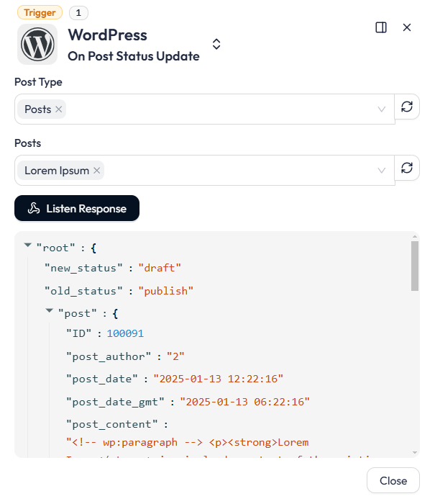The height and width of the screenshot is (504, 435).
Task: Click the response panel scrollbar thumb
Action: 415,266
